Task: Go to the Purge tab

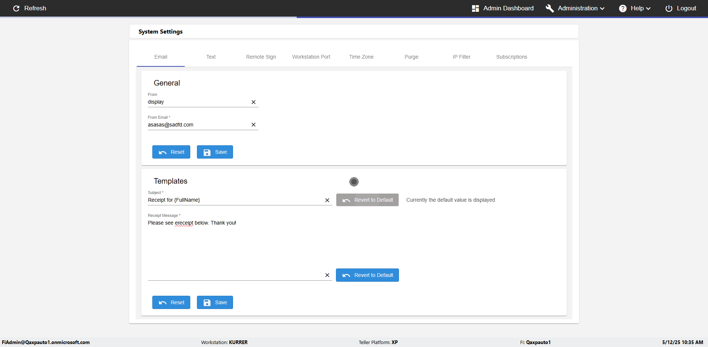Action: pyautogui.click(x=412, y=57)
